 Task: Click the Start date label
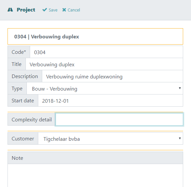coord(23,101)
